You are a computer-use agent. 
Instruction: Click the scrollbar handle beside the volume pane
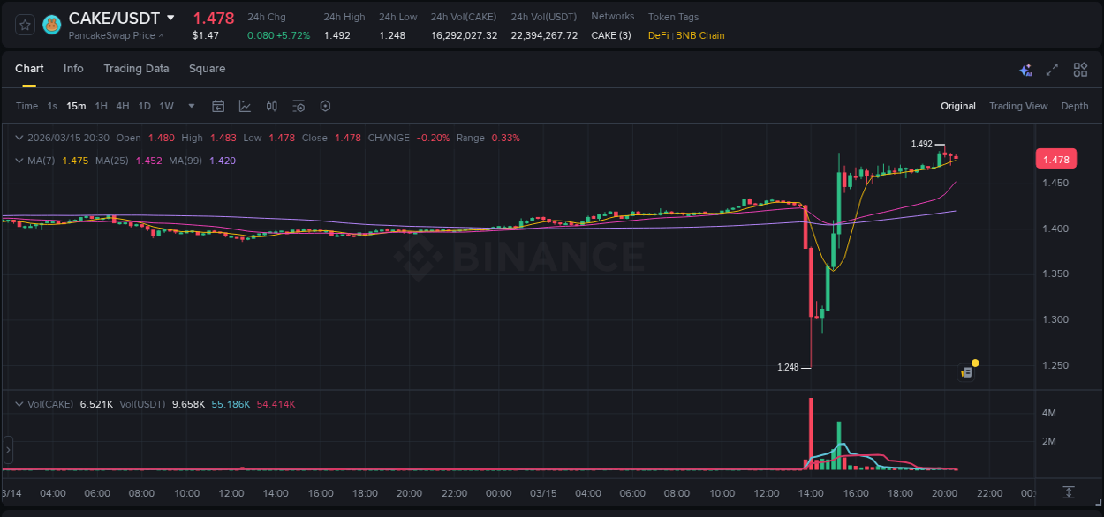[x=7, y=450]
